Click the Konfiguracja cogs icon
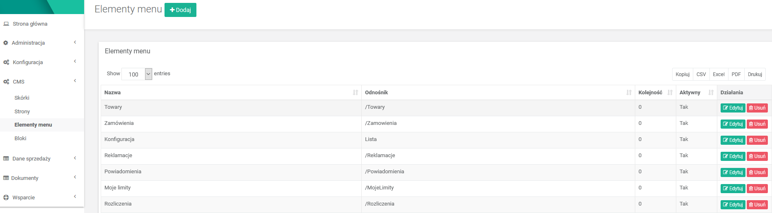772x213 pixels. click(x=6, y=62)
